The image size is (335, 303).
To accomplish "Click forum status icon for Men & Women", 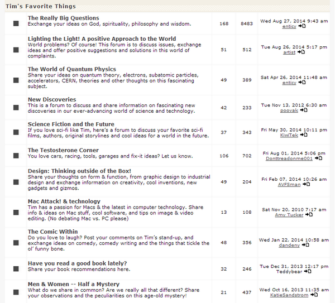I will click(x=16, y=292).
